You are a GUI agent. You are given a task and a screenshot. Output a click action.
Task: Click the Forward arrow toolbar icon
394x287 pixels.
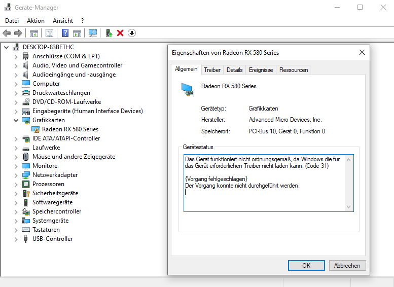pos(18,33)
